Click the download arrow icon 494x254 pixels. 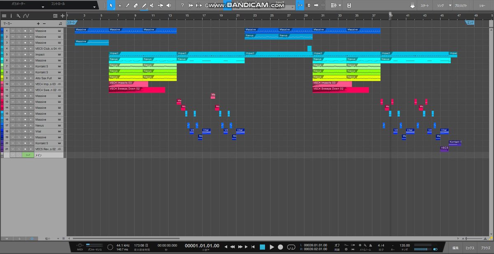[x=412, y=6]
